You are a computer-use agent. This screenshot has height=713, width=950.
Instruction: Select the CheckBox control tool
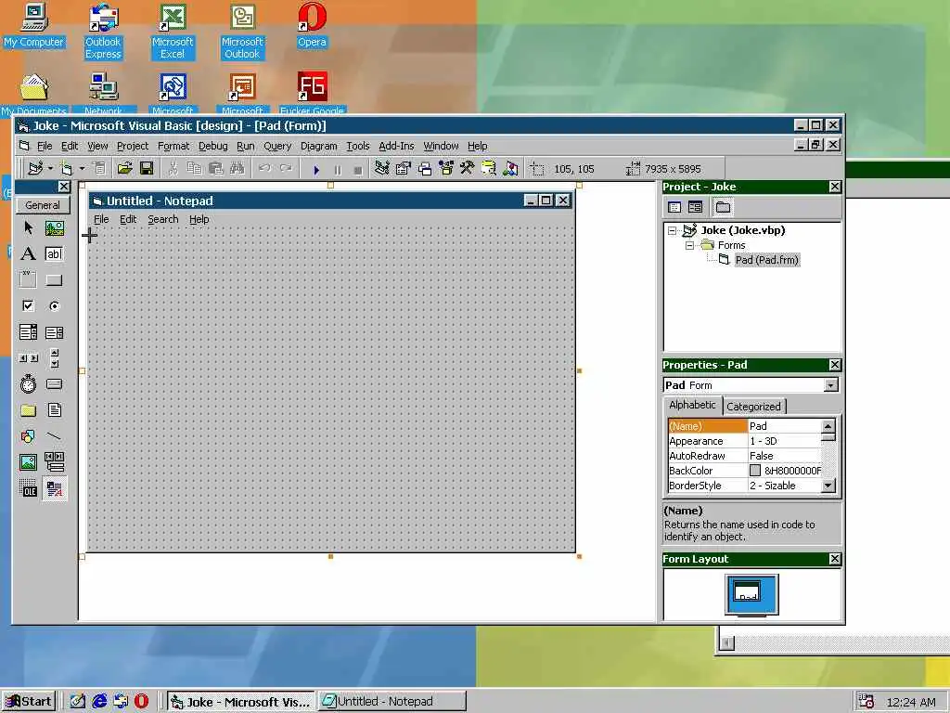click(28, 306)
